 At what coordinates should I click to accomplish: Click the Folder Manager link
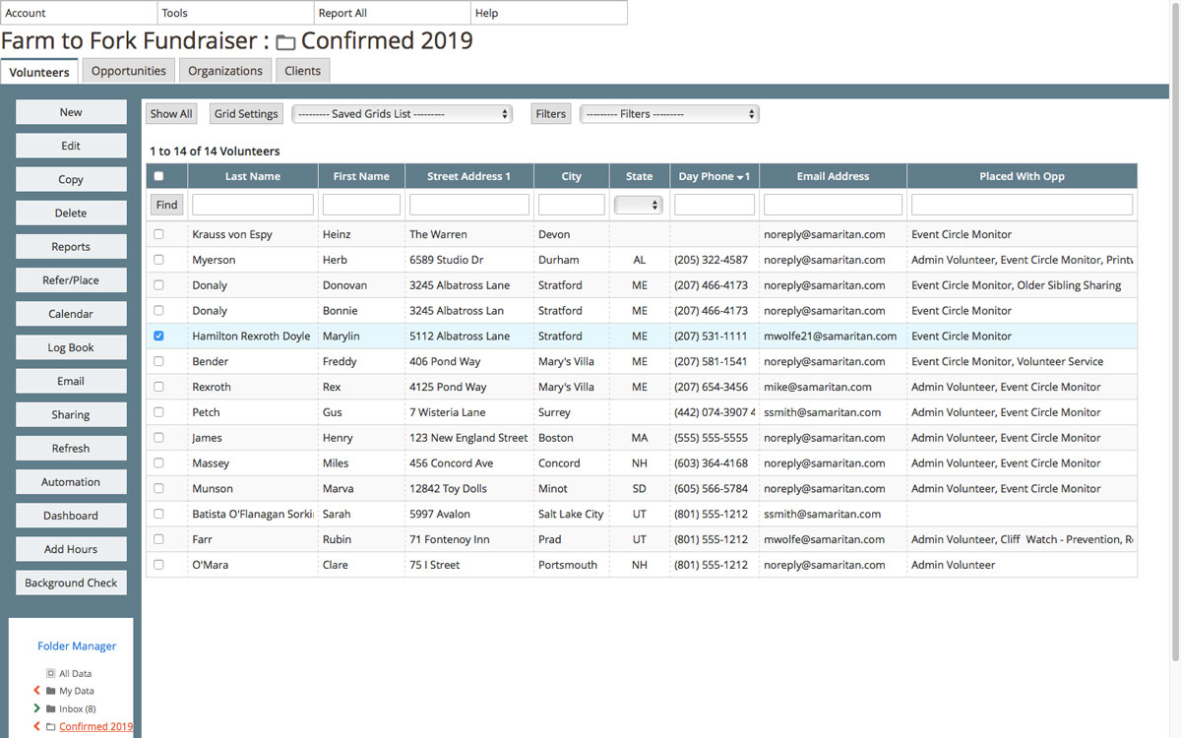77,646
